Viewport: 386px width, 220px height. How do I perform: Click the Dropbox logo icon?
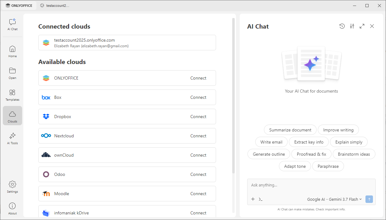click(x=46, y=117)
